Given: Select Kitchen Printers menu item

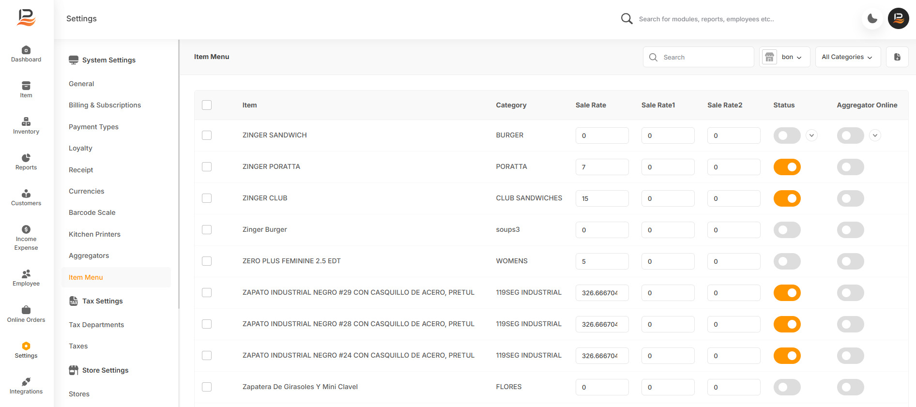Looking at the screenshot, I should pyautogui.click(x=94, y=234).
